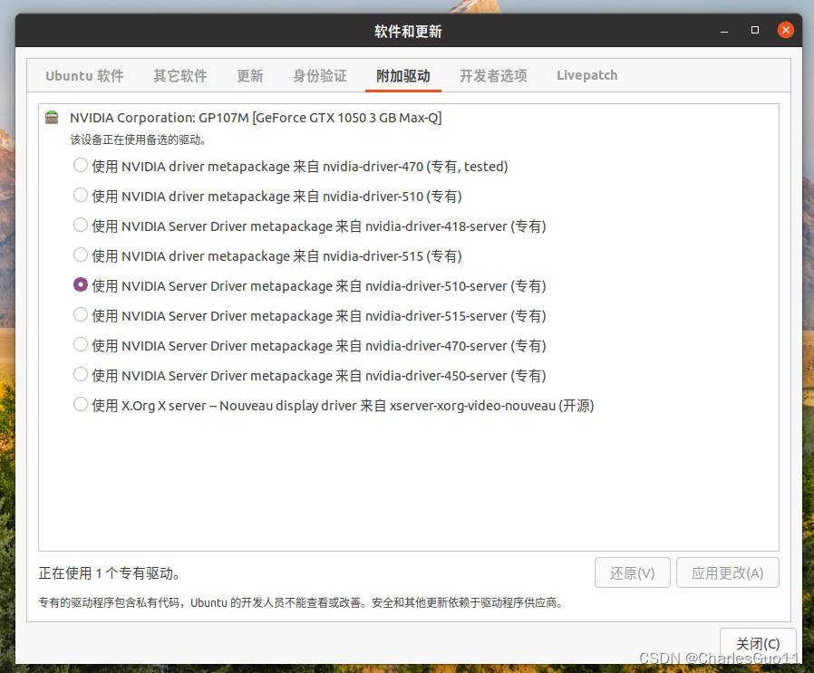
Task: Select the nvidia-driver-510 proprietary driver
Action: [x=80, y=195]
